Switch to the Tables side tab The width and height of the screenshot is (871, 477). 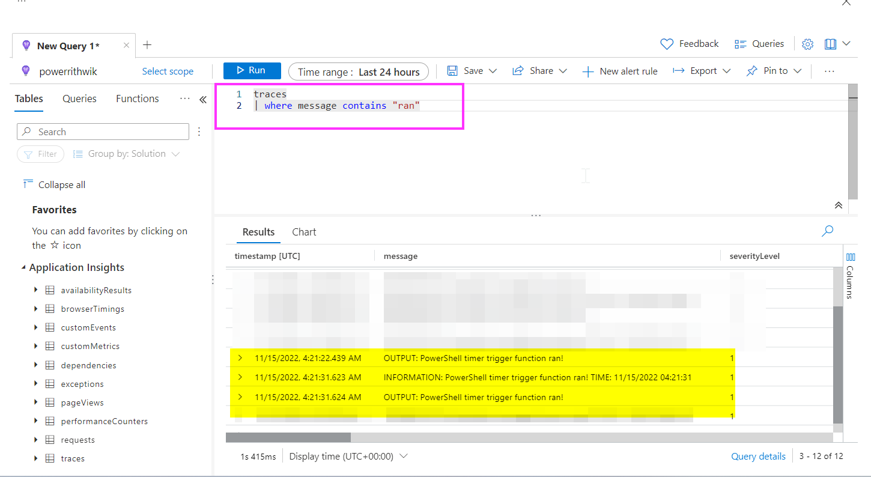click(x=29, y=99)
